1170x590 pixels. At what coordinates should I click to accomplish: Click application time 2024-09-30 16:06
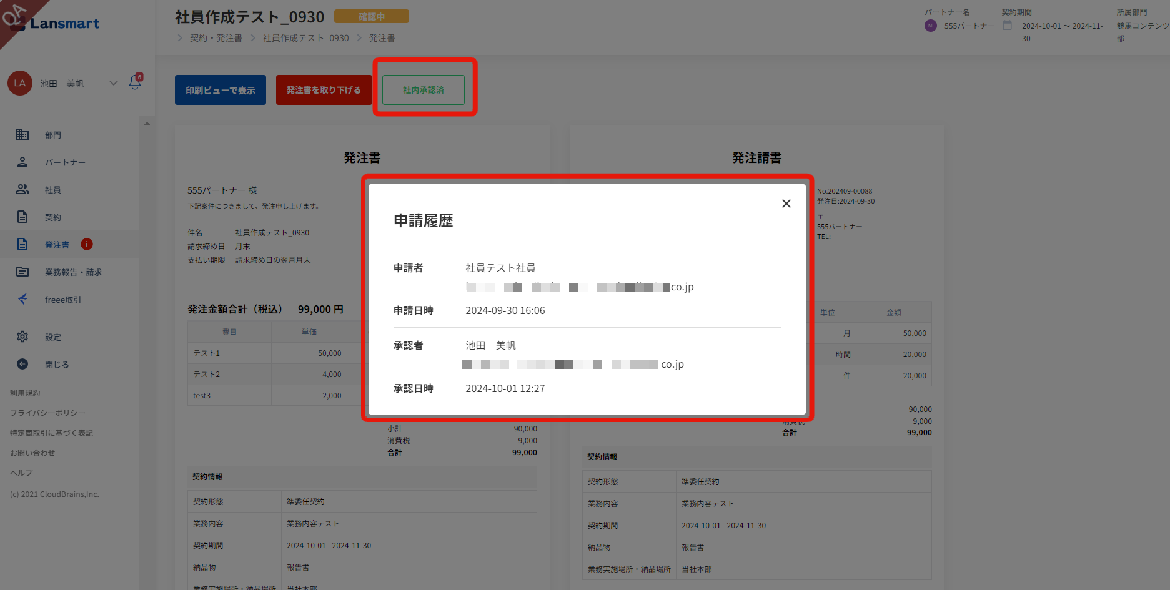click(505, 310)
